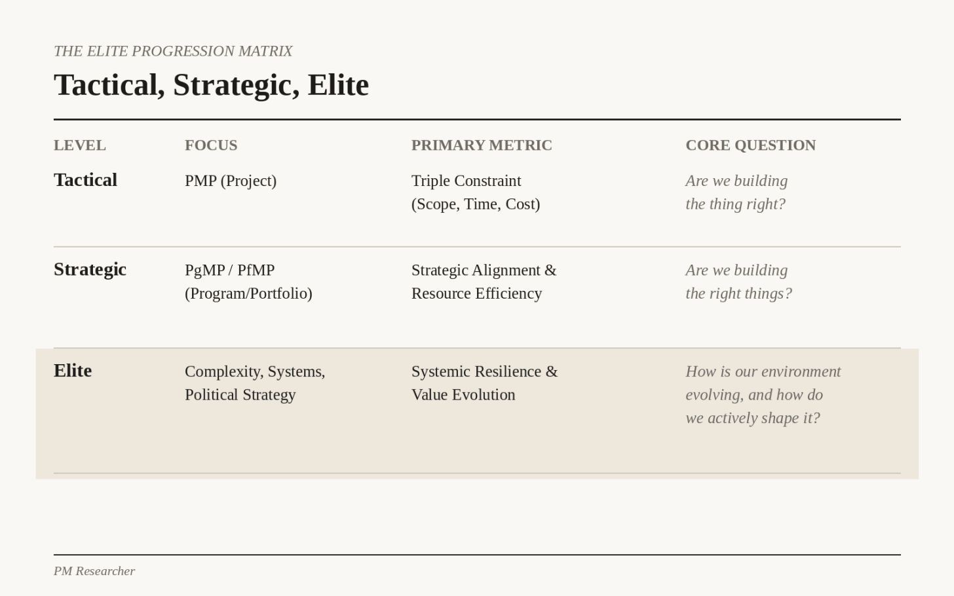Click 'Complexity, Systems, Political Strategy' cell
This screenshot has height=596, width=954.
tap(255, 383)
